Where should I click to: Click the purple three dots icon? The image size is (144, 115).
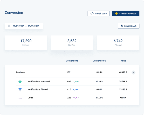[x=20, y=98]
